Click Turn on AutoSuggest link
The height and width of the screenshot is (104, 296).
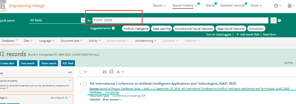(219, 35)
